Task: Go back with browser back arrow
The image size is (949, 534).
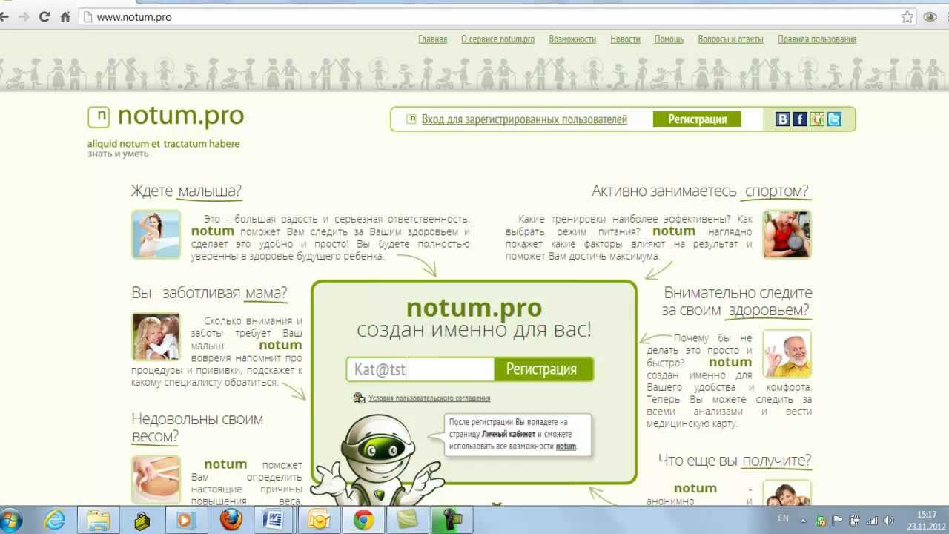Action: coord(4,16)
